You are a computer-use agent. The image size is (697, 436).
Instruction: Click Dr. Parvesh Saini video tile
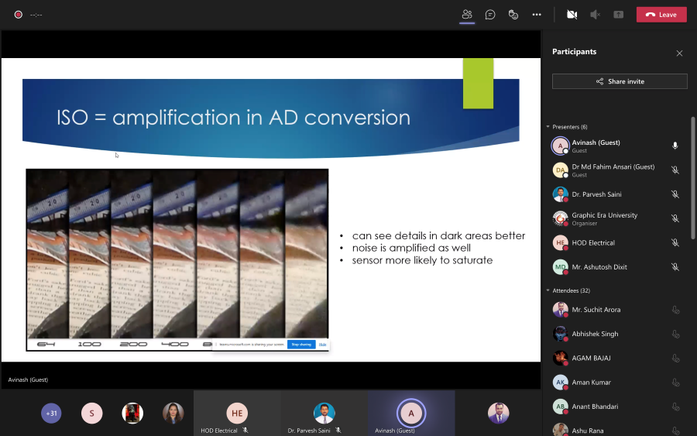324,414
